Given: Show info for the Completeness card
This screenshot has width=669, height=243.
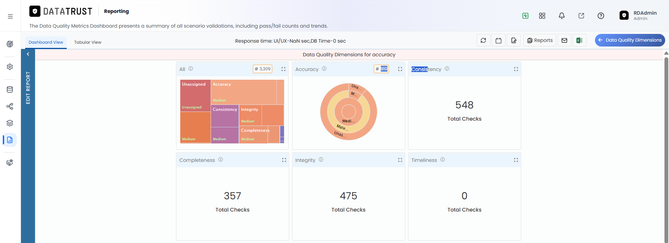Looking at the screenshot, I should [x=220, y=159].
